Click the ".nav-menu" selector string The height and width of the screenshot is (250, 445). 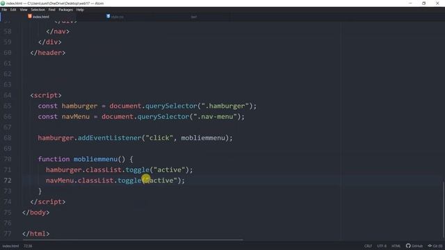(215, 117)
